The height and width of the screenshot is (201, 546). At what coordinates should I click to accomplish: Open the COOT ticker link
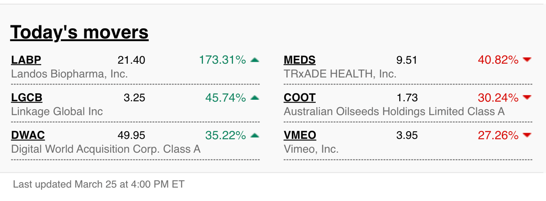coord(299,98)
